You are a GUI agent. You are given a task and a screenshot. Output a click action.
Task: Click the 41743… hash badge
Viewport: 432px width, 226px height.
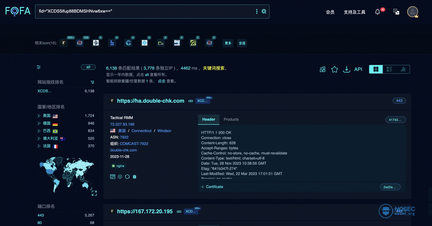[395, 120]
